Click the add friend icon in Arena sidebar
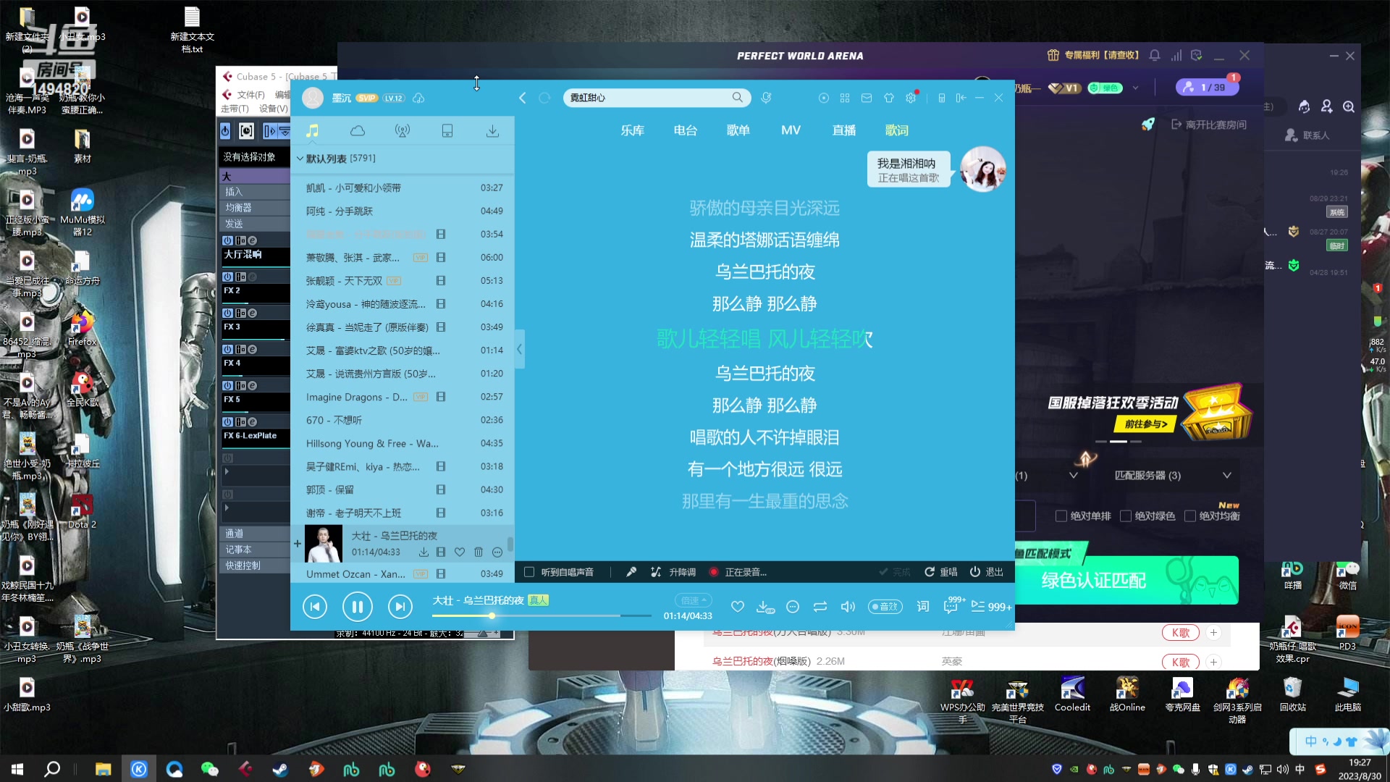 pos(1326,106)
